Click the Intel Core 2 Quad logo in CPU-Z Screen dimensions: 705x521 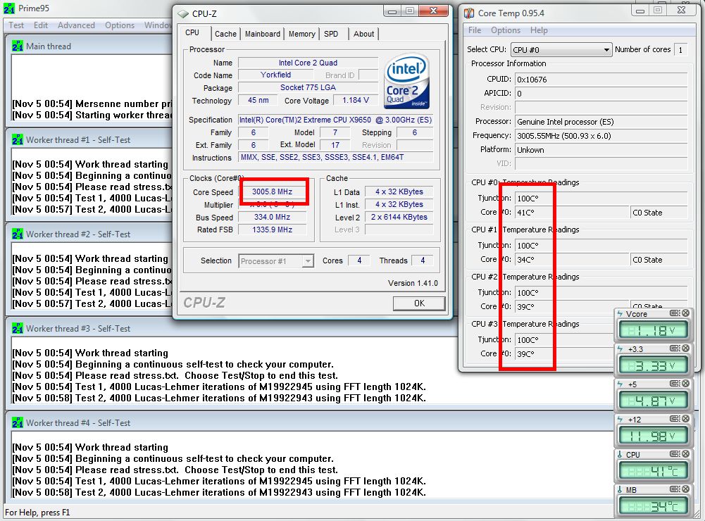(x=406, y=82)
